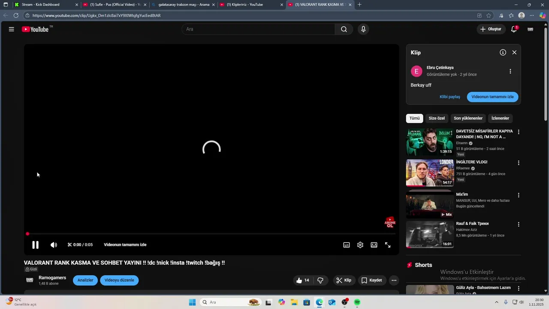The height and width of the screenshot is (309, 549).
Task: Open File Explorer from the taskbar
Action: pos(294,302)
